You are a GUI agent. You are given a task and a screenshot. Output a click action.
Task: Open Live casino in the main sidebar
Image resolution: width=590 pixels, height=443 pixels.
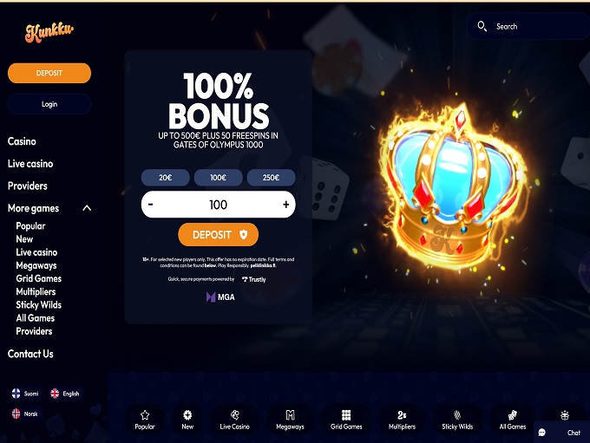[x=30, y=164]
